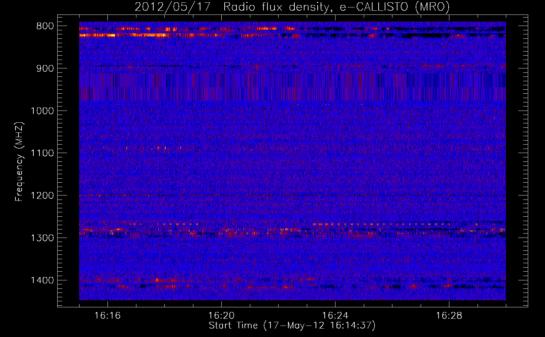545x337 pixels.
Task: Click the 1100 frequency axis label
Action: click(x=42, y=153)
